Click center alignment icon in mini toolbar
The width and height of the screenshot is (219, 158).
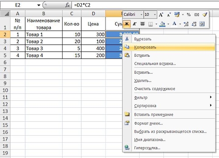(x=142, y=24)
